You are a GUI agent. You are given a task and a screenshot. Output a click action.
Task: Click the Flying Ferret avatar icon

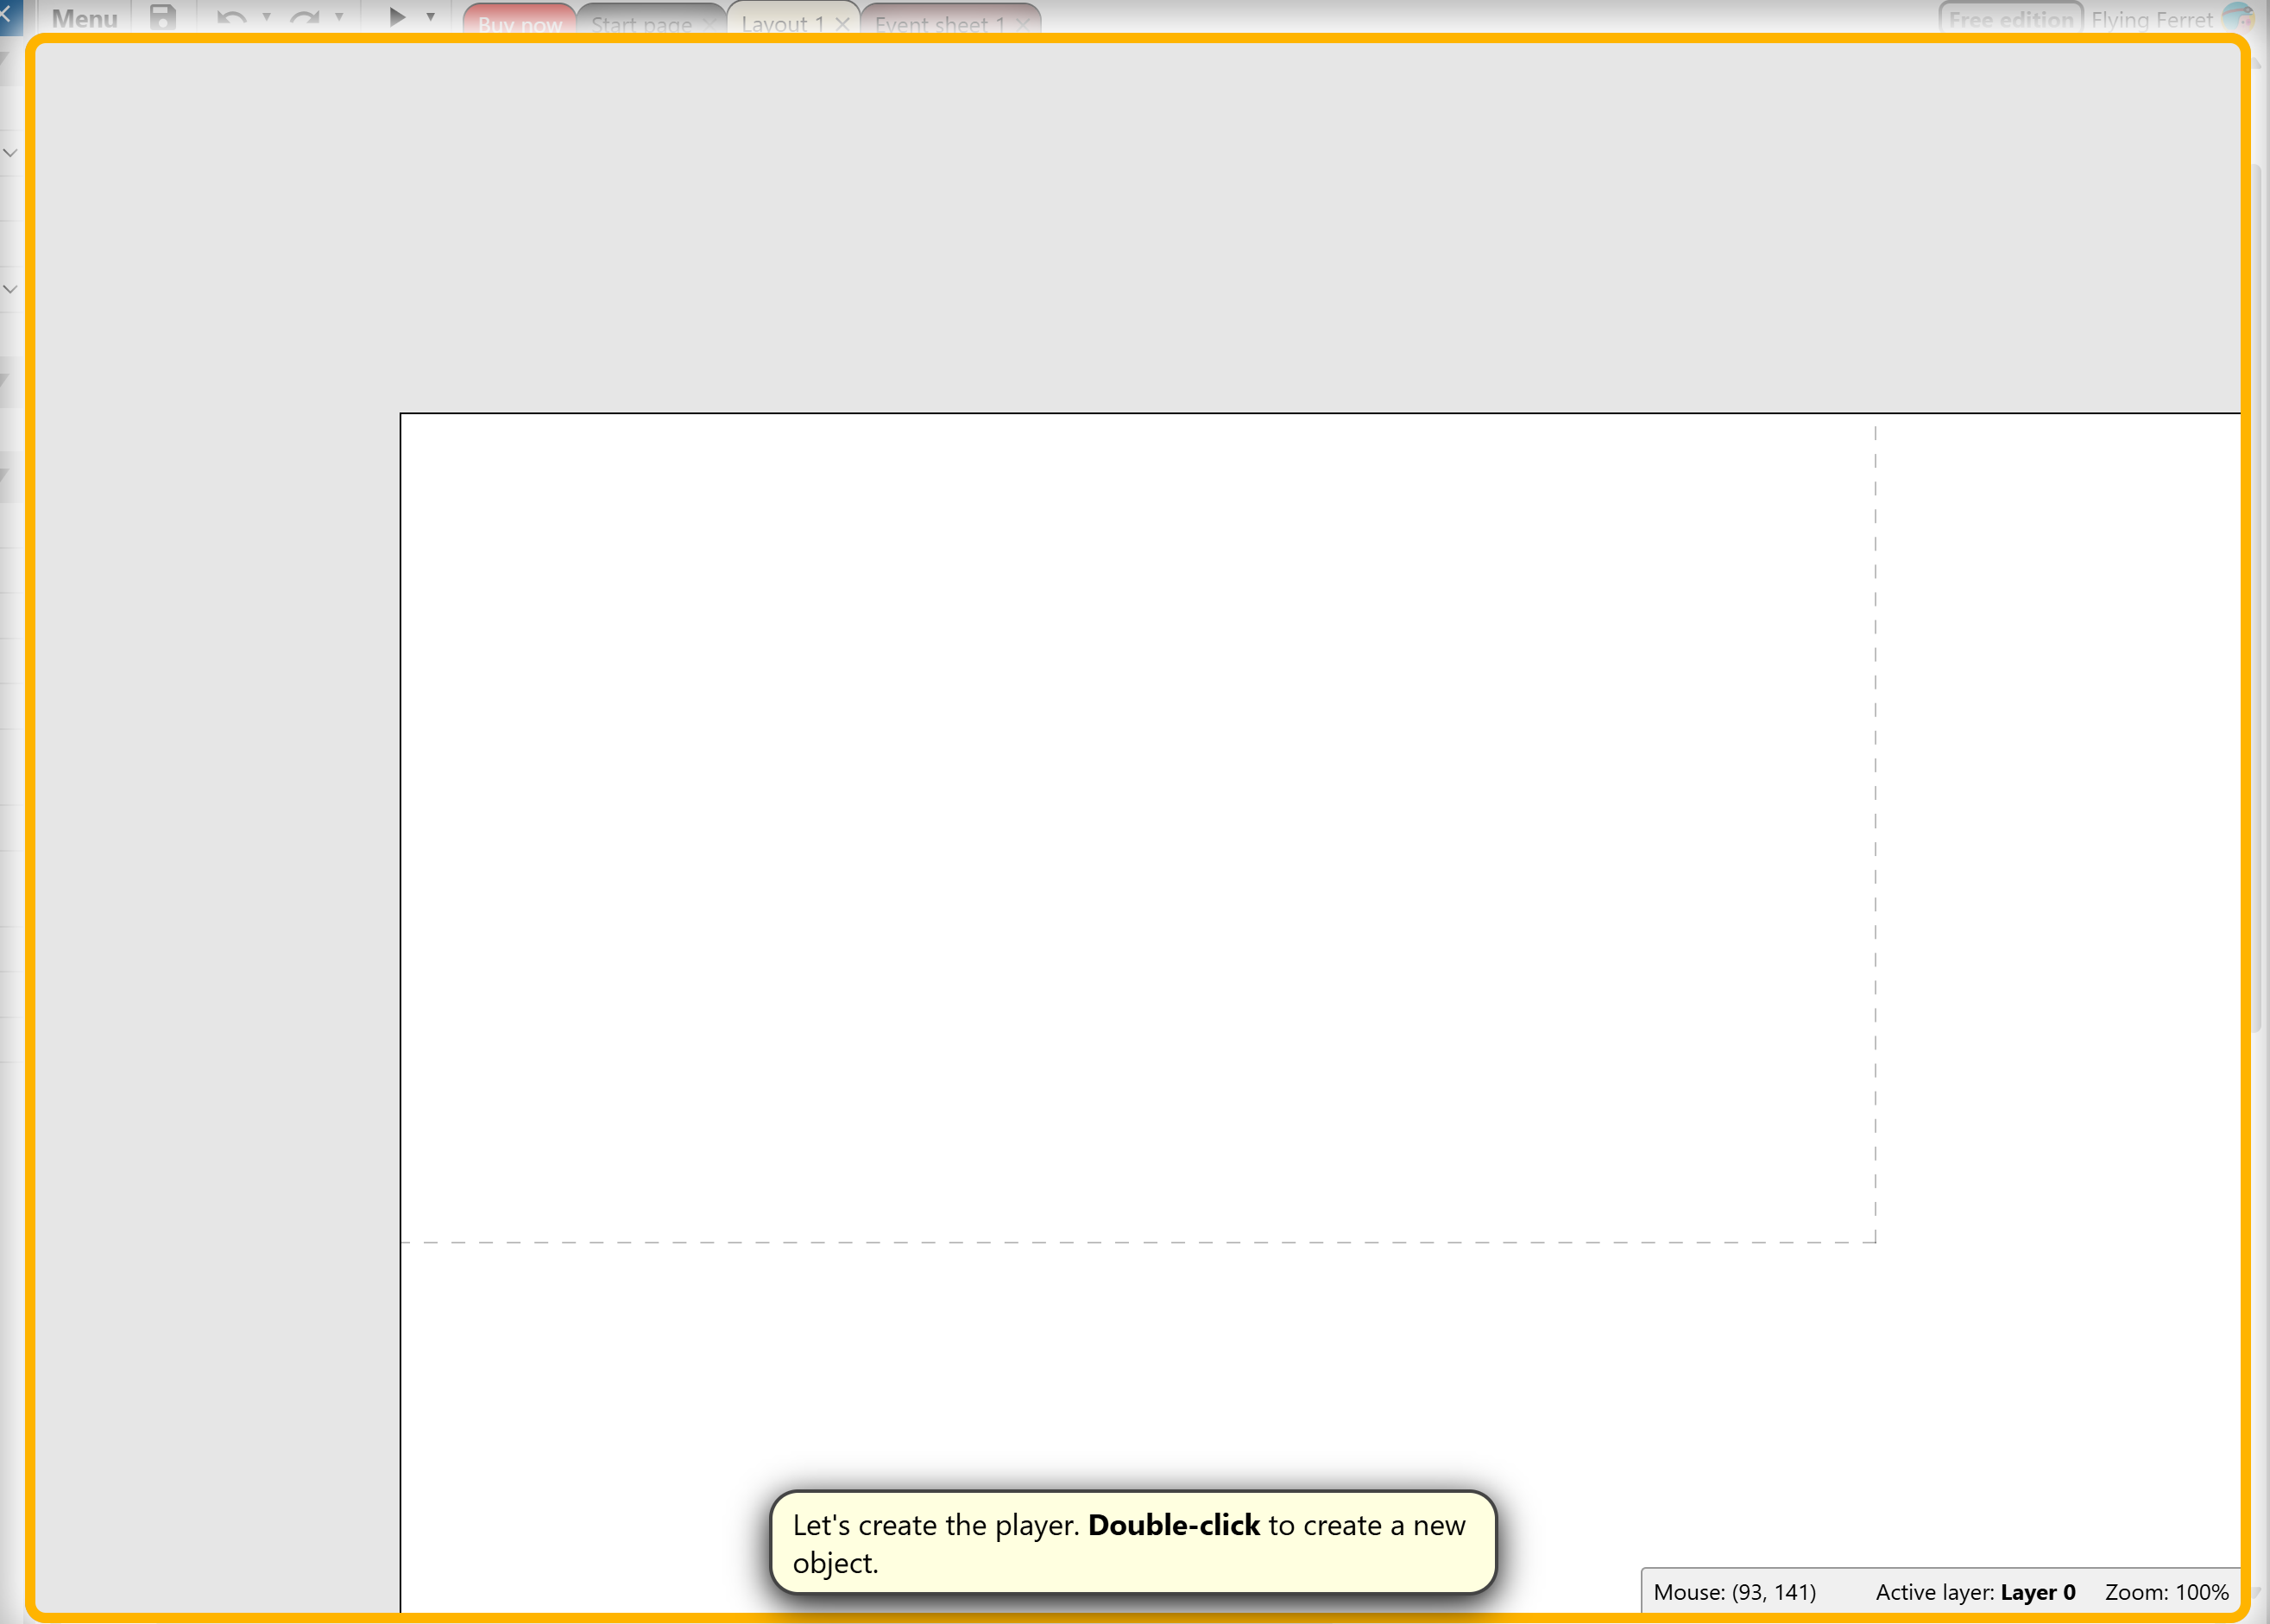[x=2238, y=18]
